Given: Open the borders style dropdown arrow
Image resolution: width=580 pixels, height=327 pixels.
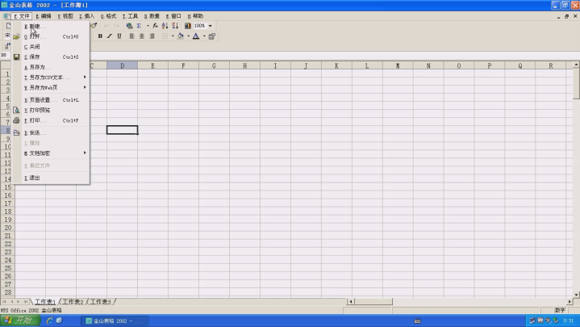Looking at the screenshot, I should (x=173, y=36).
